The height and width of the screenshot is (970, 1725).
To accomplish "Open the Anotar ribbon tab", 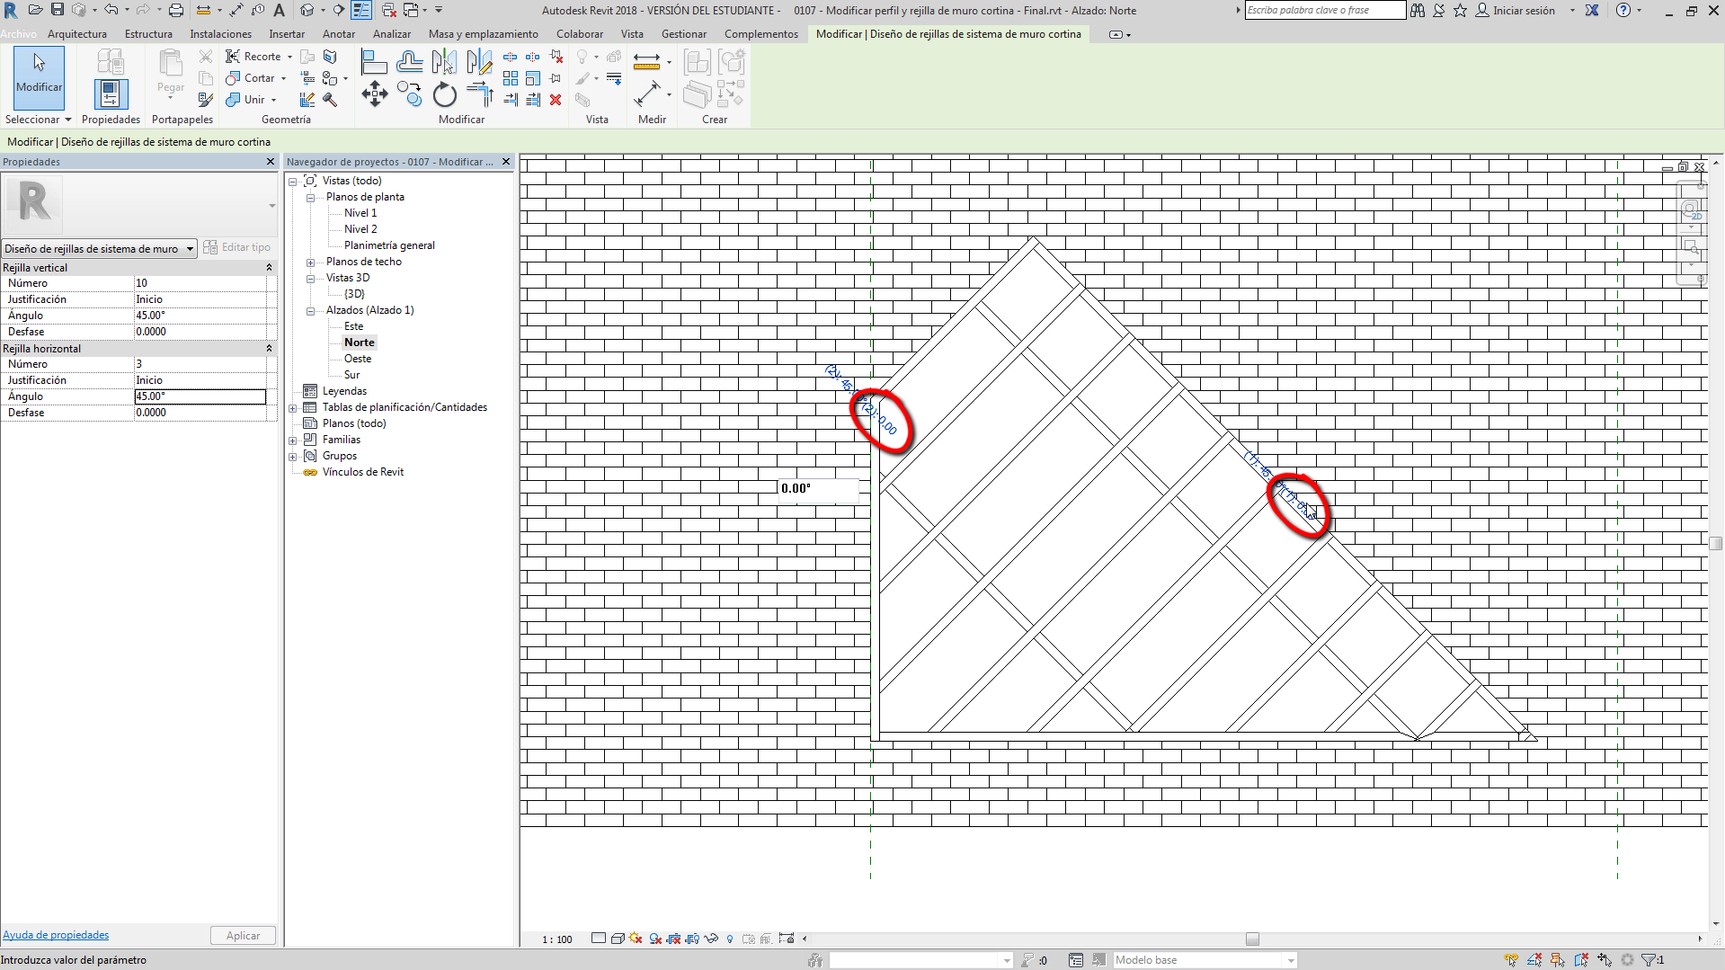I will (x=339, y=34).
